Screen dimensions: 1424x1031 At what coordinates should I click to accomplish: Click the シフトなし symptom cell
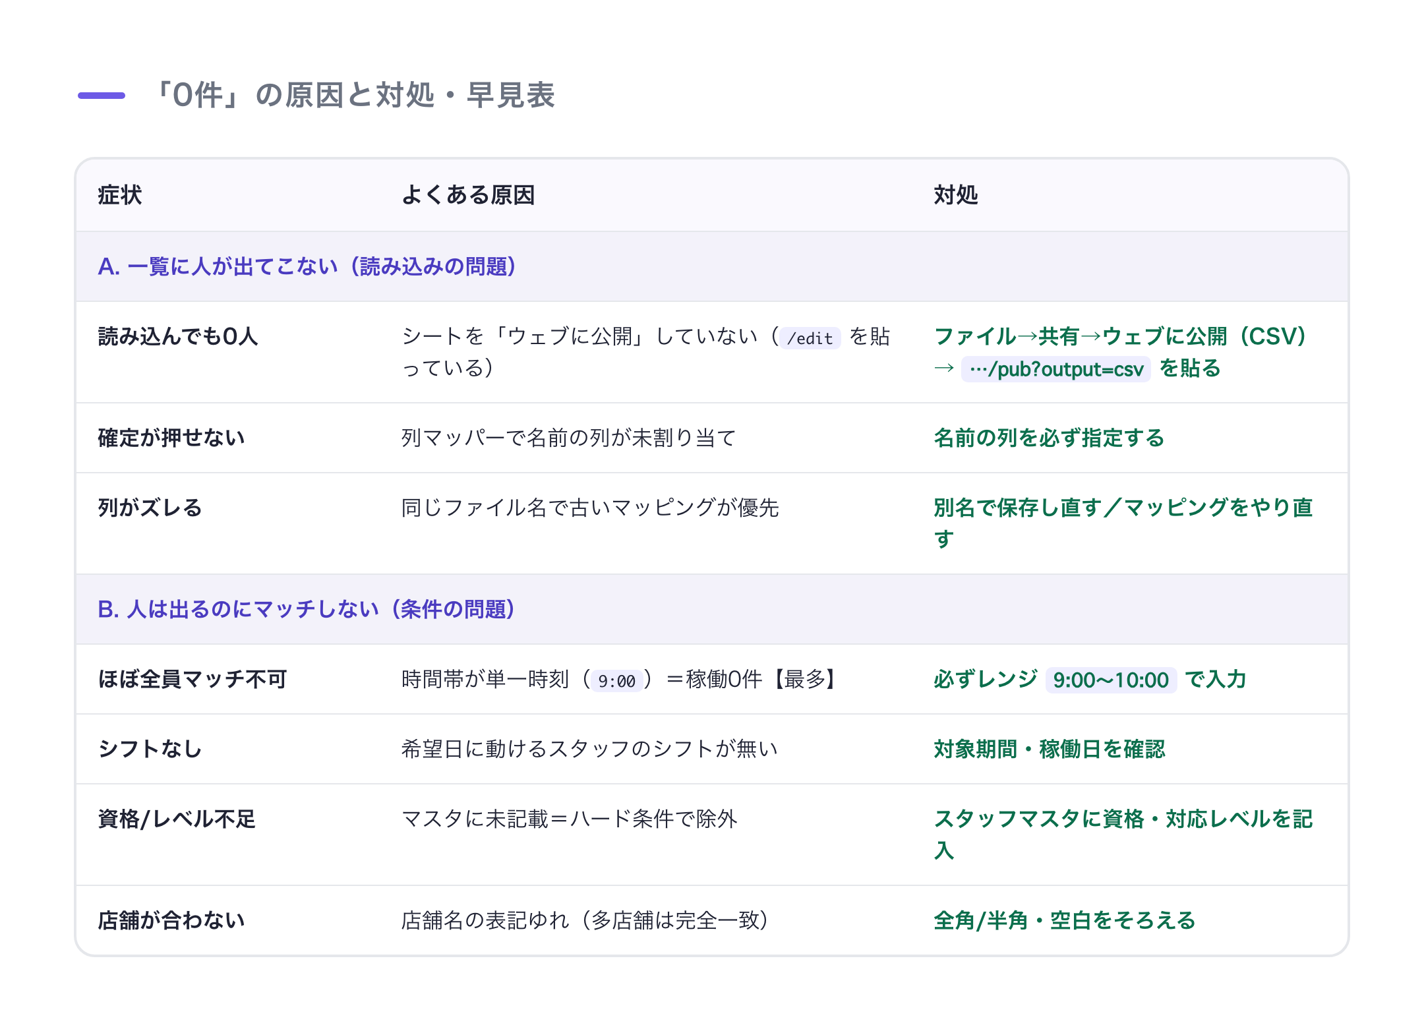pyautogui.click(x=150, y=749)
